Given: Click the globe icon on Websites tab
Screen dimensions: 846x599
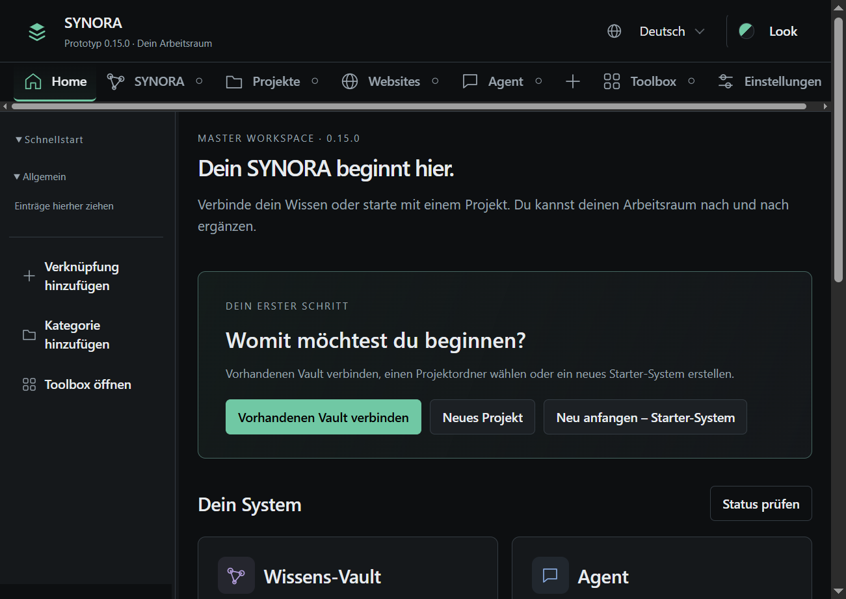Looking at the screenshot, I should tap(350, 81).
